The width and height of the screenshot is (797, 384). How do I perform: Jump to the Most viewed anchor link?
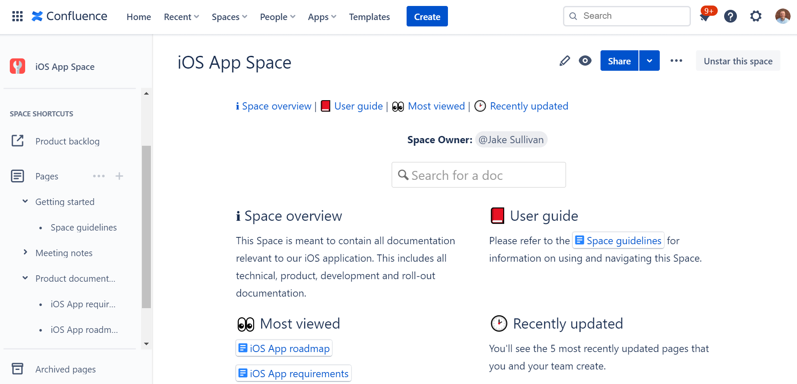point(436,106)
